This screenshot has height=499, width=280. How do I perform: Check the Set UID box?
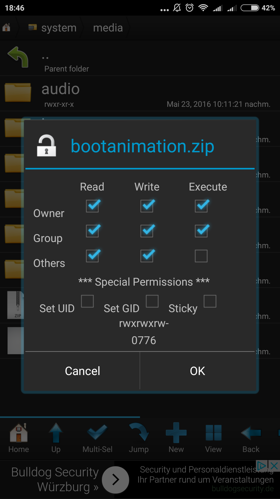click(87, 301)
